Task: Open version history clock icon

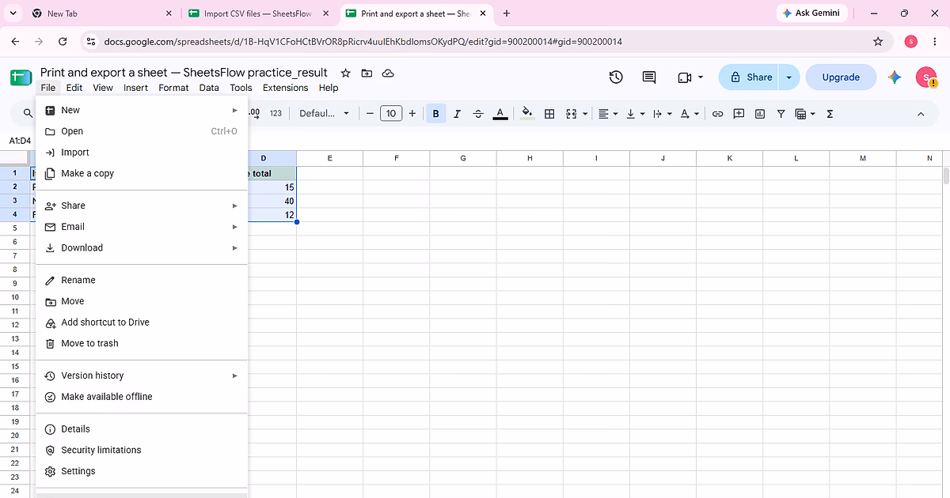Action: tap(616, 77)
